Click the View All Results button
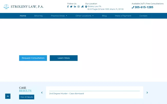167x104 pixels. (26, 97)
